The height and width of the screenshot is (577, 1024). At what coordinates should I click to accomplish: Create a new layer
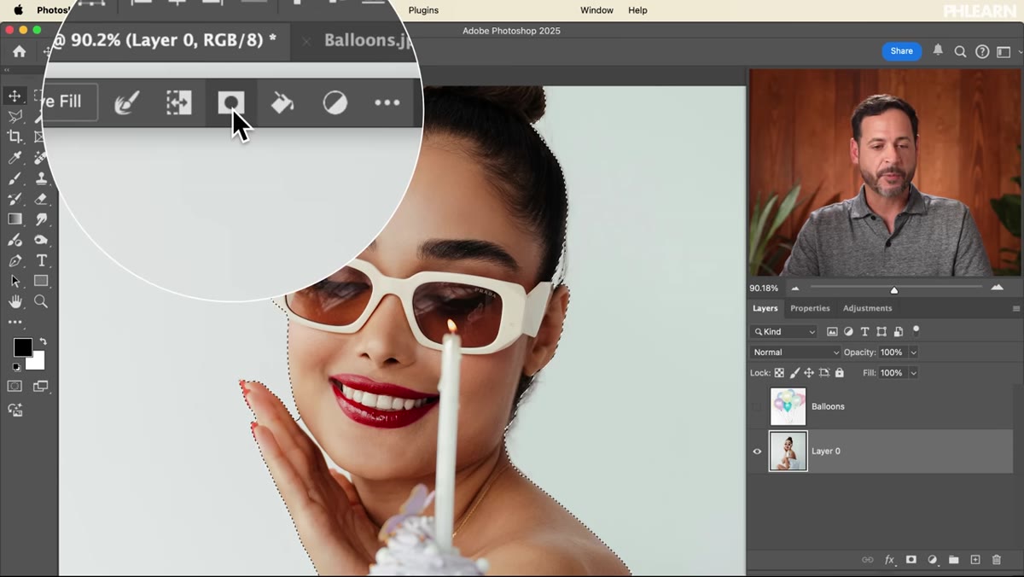point(975,560)
